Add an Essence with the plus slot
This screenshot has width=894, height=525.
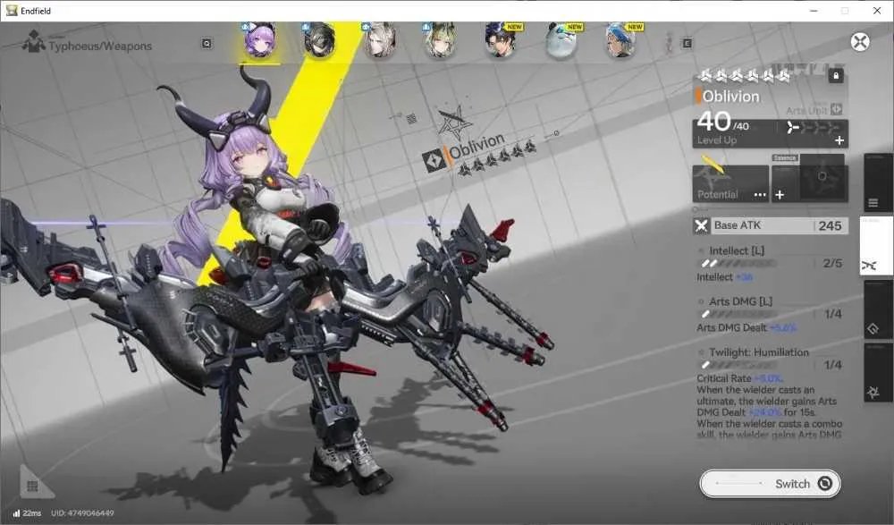click(780, 195)
